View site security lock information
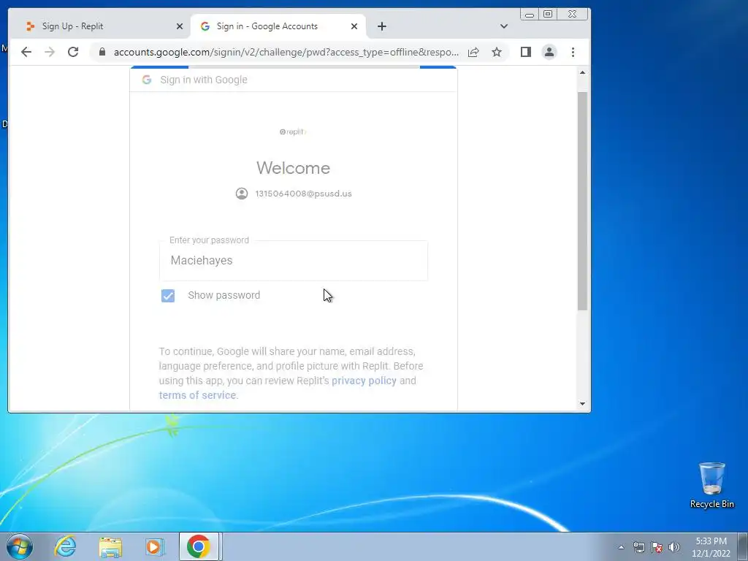The width and height of the screenshot is (748, 561). click(102, 52)
